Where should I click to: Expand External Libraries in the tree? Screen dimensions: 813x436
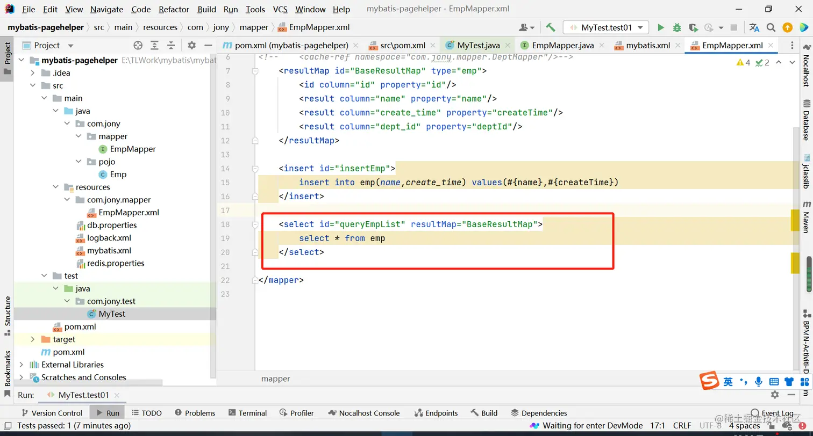pos(22,365)
